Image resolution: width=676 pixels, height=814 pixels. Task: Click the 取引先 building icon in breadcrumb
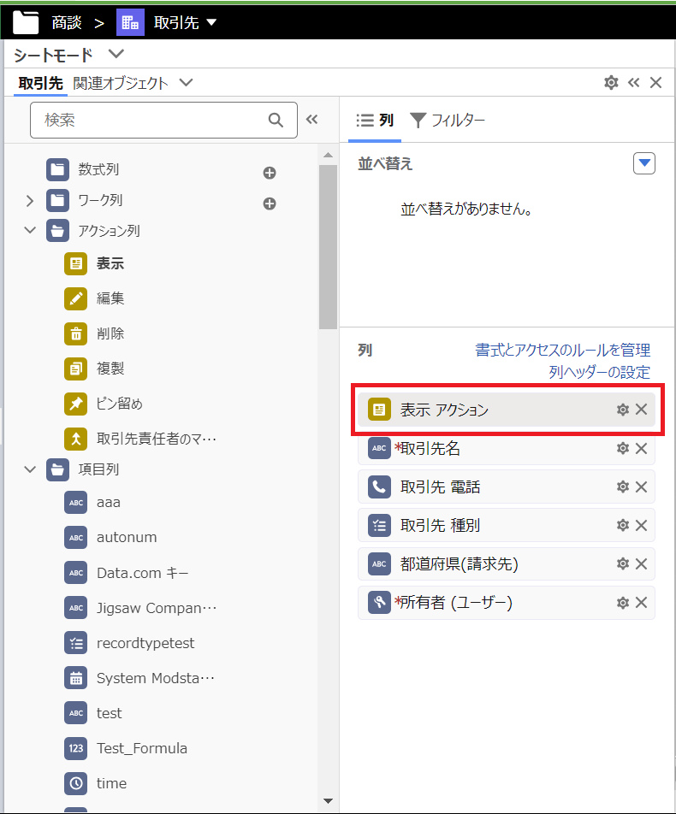(x=130, y=22)
